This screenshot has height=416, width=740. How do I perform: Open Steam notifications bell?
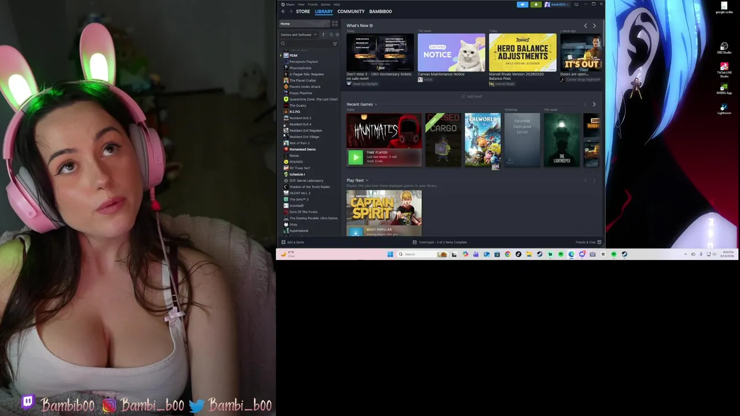[x=536, y=4]
